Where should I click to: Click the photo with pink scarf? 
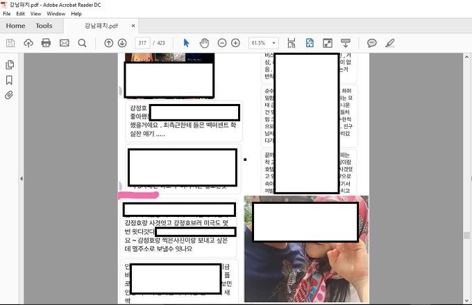306,249
